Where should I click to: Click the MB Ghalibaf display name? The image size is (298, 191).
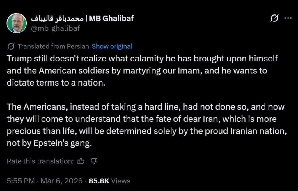[111, 18]
